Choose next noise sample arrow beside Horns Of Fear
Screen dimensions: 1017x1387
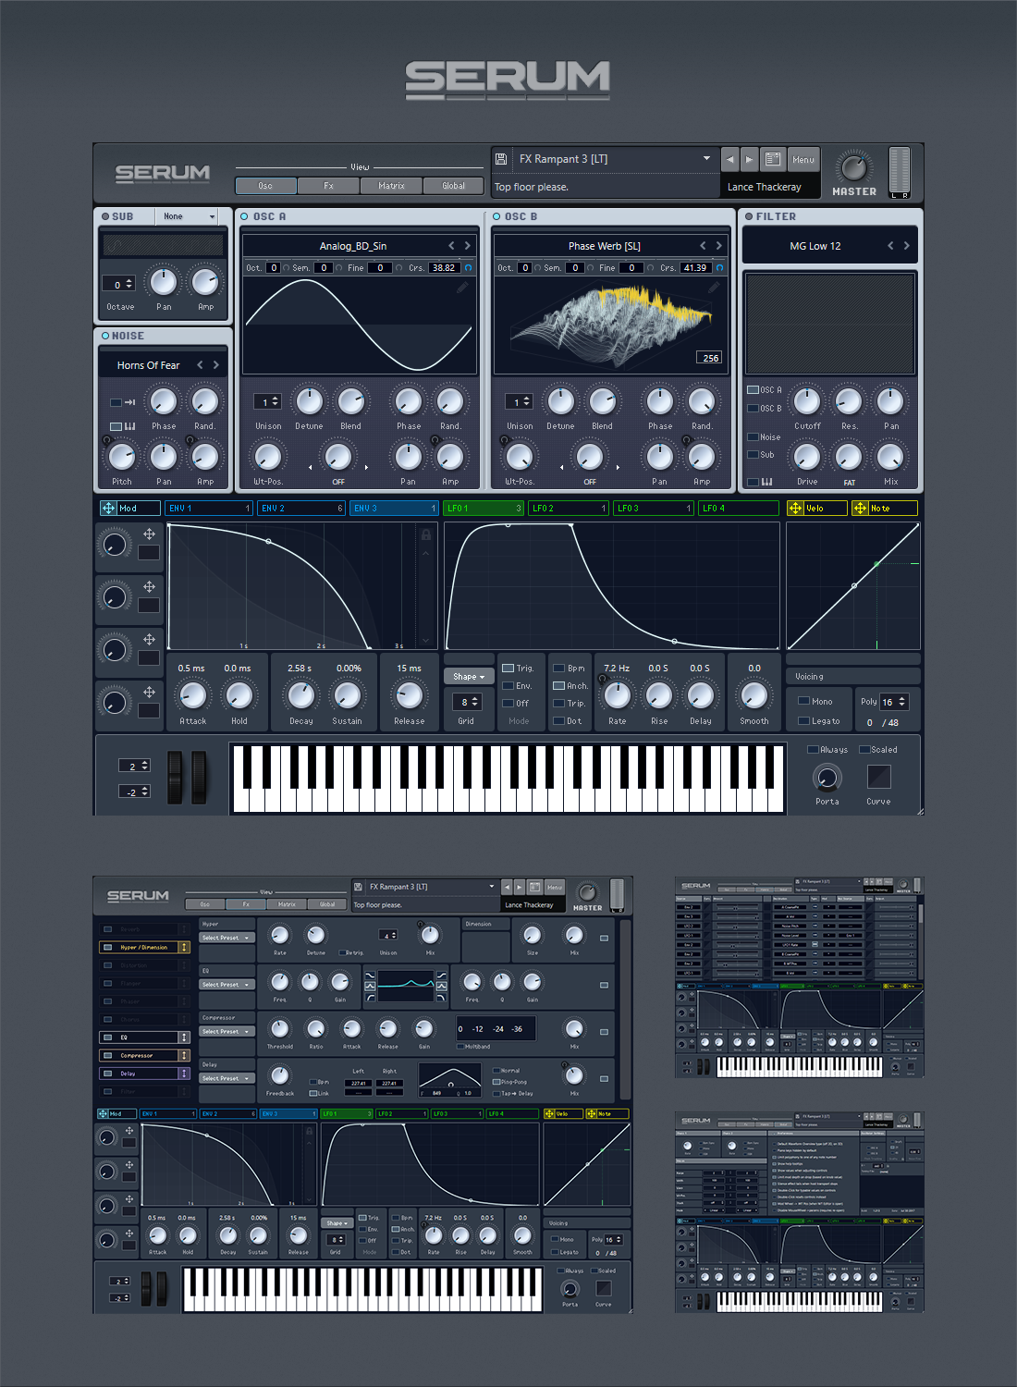[216, 365]
